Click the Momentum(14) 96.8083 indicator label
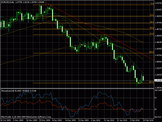Screen dimensions: 162x122 coord(11,91)
